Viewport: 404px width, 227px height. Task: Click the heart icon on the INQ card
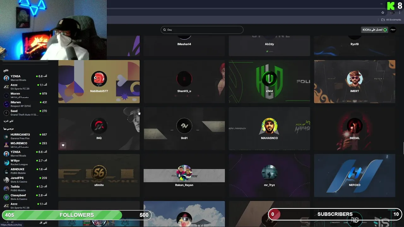click(63, 145)
